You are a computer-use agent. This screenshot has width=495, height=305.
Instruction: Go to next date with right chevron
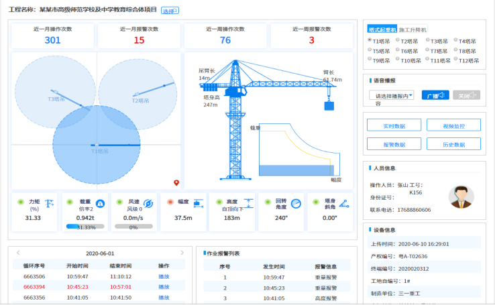[182, 253]
